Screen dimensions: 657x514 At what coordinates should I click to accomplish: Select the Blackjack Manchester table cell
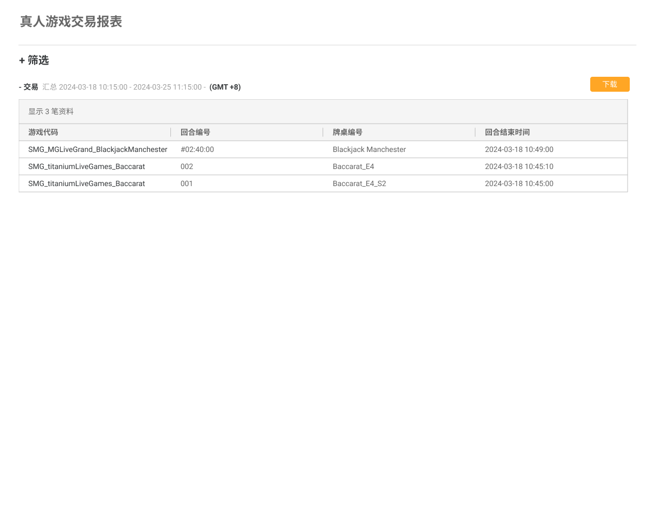pyautogui.click(x=369, y=149)
